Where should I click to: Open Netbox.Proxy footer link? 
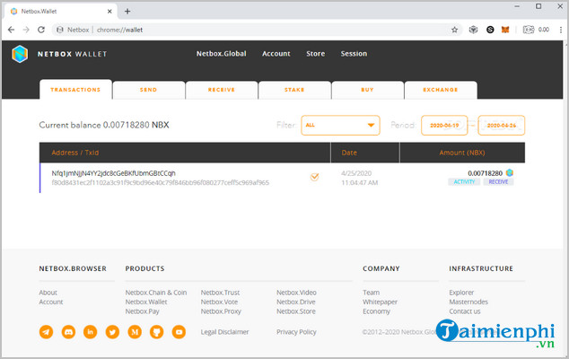221,311
